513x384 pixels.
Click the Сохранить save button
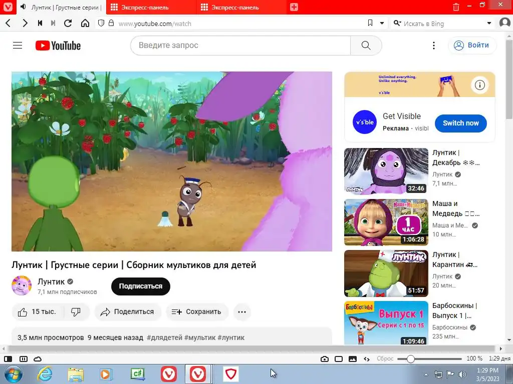pyautogui.click(x=196, y=312)
